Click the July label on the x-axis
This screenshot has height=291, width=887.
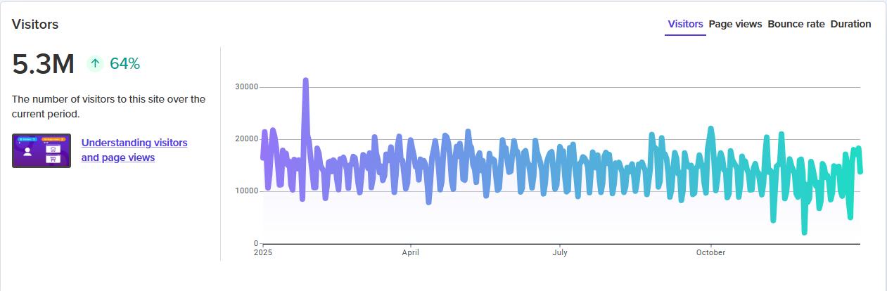click(560, 252)
